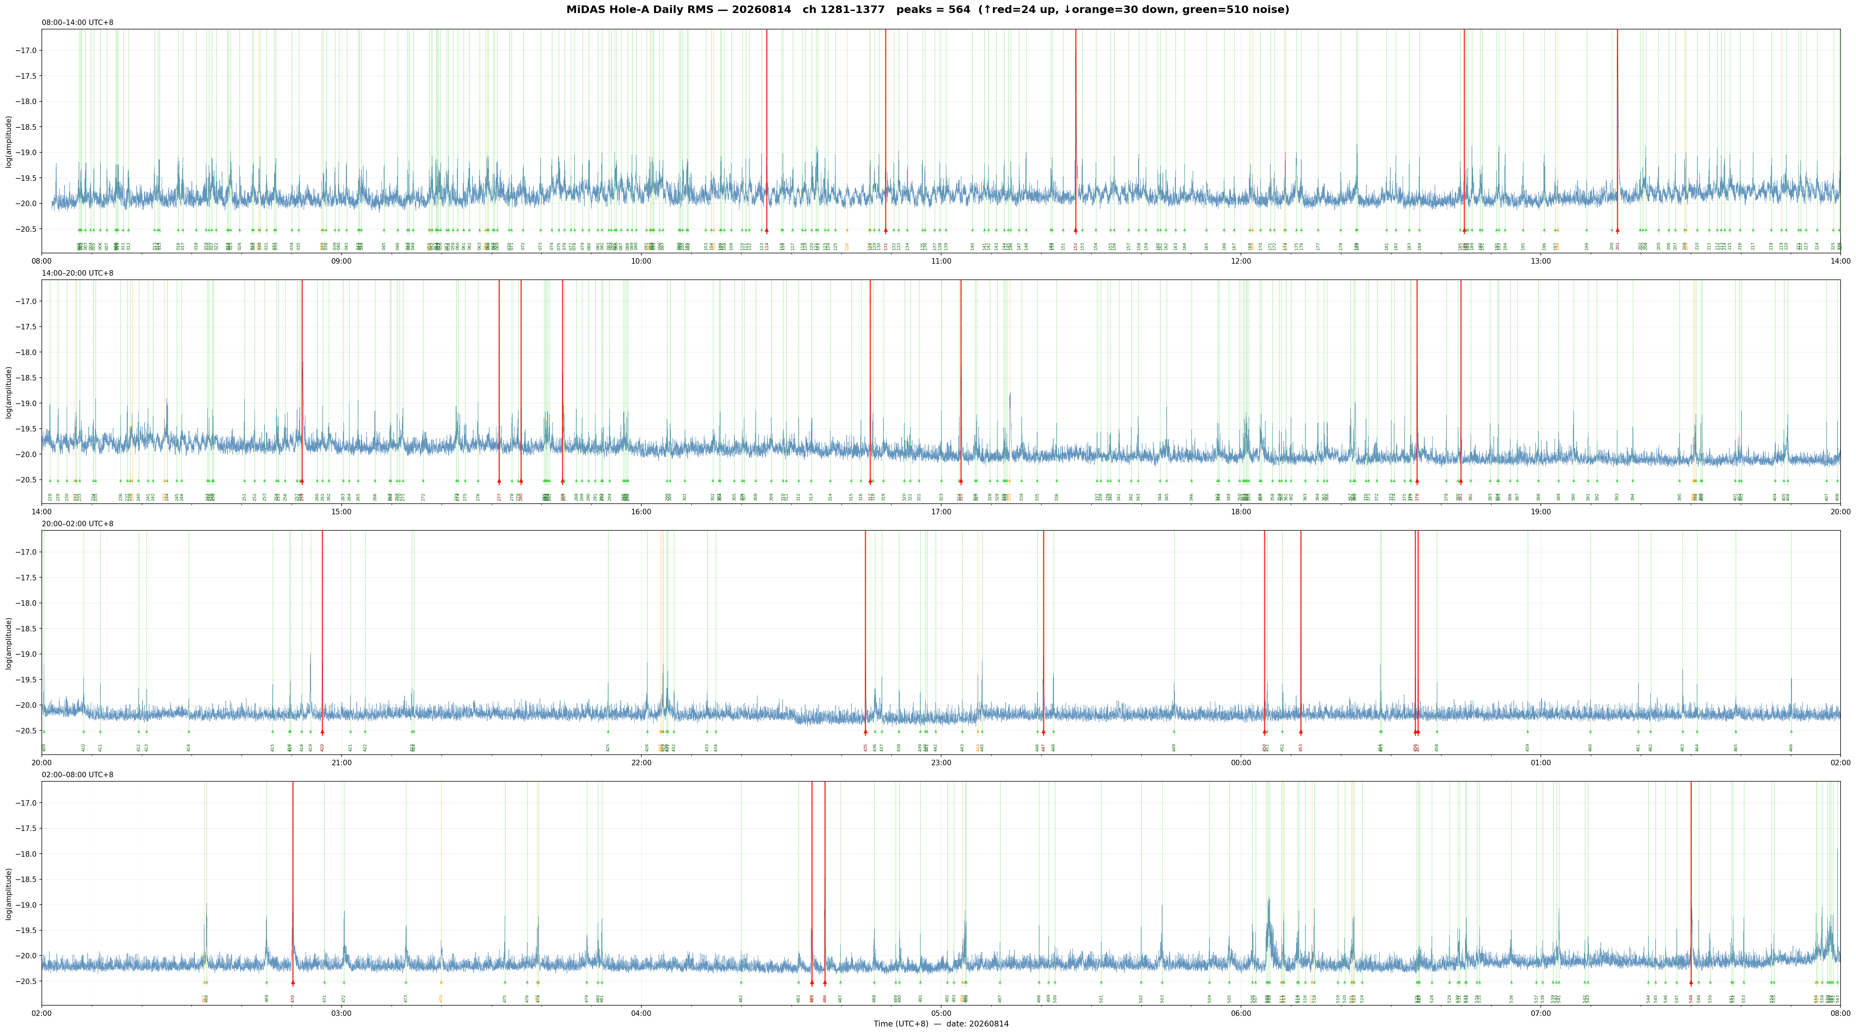This screenshot has height=1033, width=1856.
Task: Click the "20:00–02:00 UTC+8" panel title
Action: [x=77, y=524]
